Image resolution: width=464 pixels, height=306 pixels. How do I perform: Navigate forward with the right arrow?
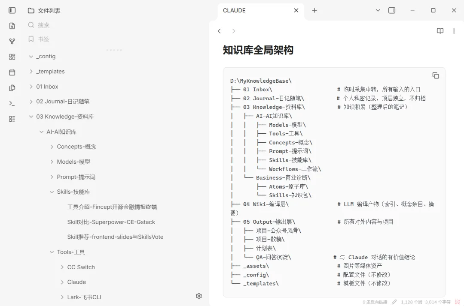(234, 31)
